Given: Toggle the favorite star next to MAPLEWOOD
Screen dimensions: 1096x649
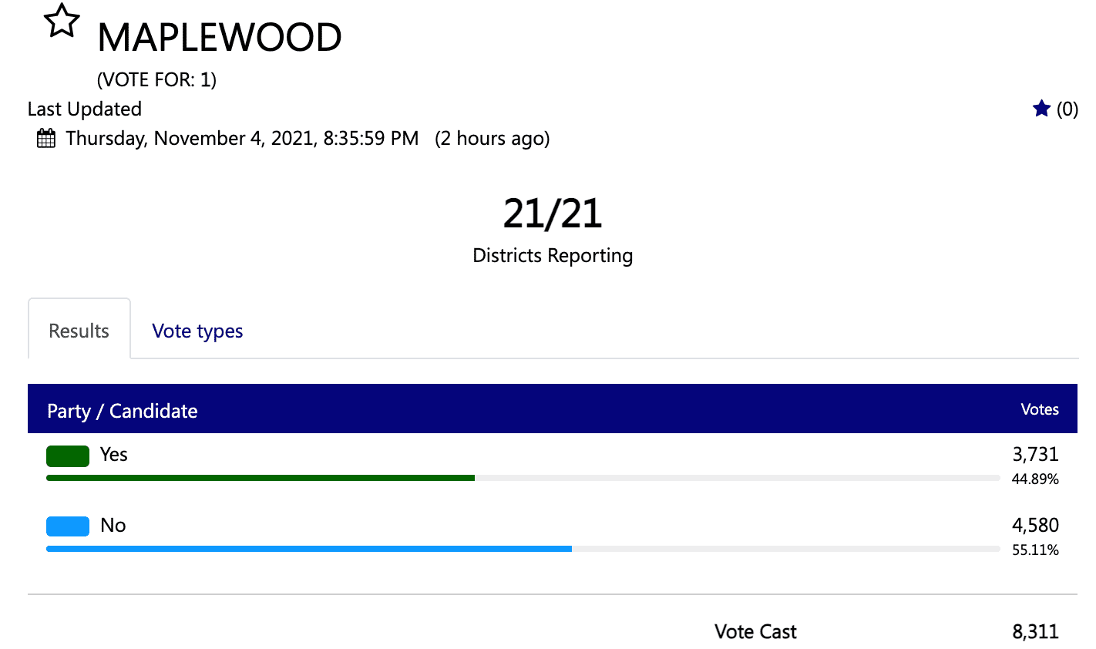Looking at the screenshot, I should coord(62,21).
